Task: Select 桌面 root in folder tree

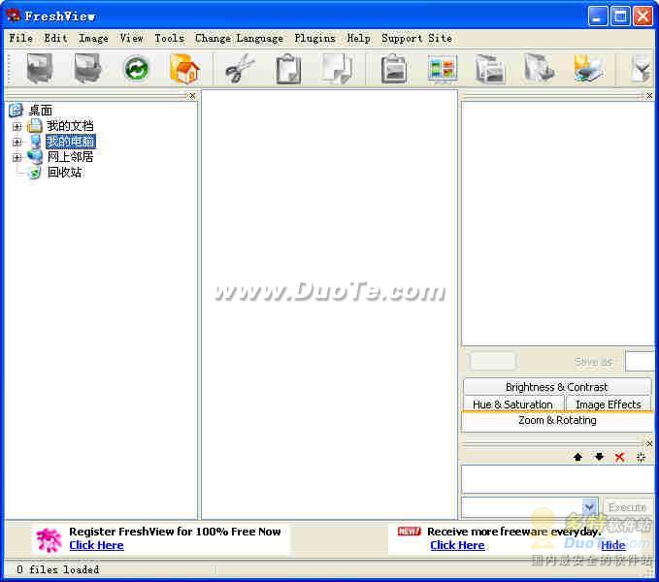Action: [40, 111]
